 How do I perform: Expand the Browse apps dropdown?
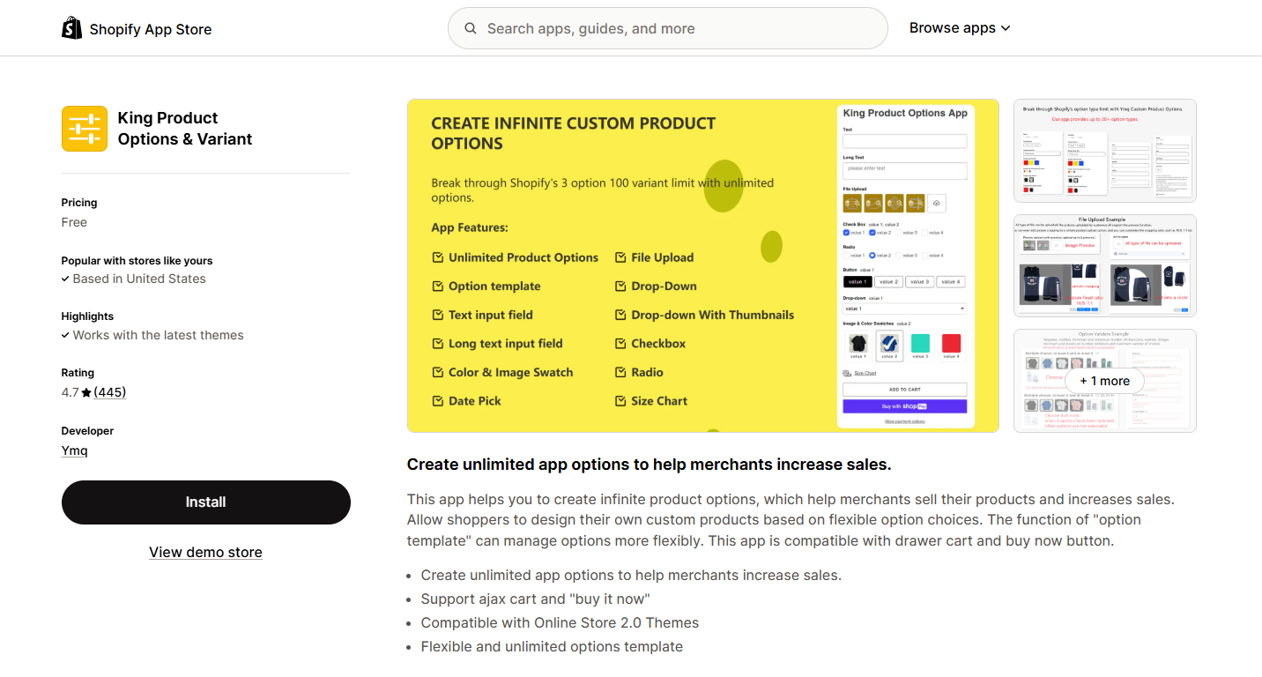coord(960,28)
